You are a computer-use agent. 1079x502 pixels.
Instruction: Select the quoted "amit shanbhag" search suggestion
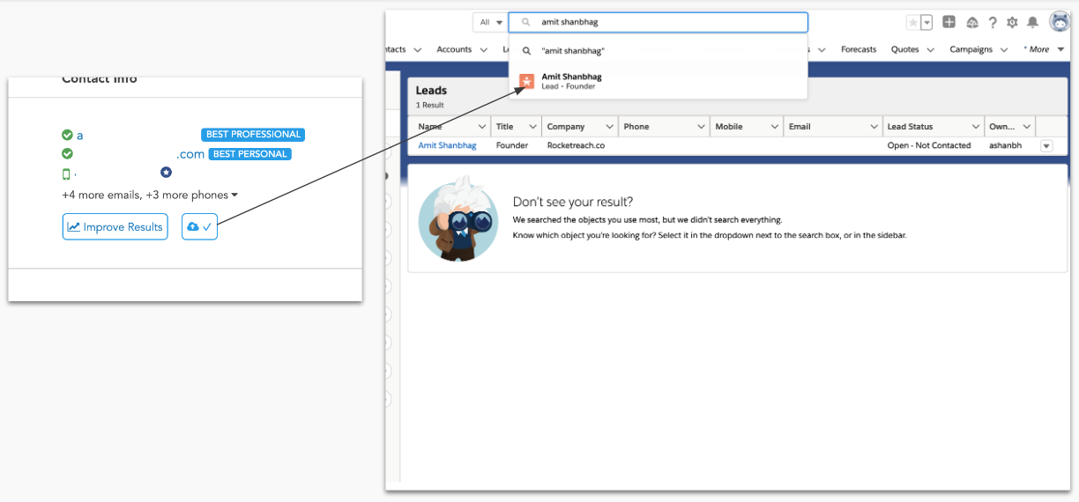click(x=573, y=51)
